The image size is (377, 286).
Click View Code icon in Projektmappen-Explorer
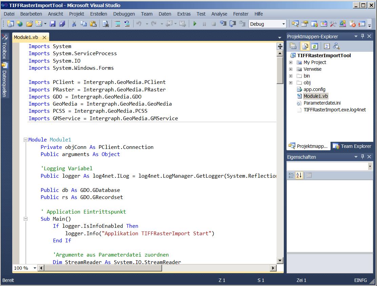point(326,46)
